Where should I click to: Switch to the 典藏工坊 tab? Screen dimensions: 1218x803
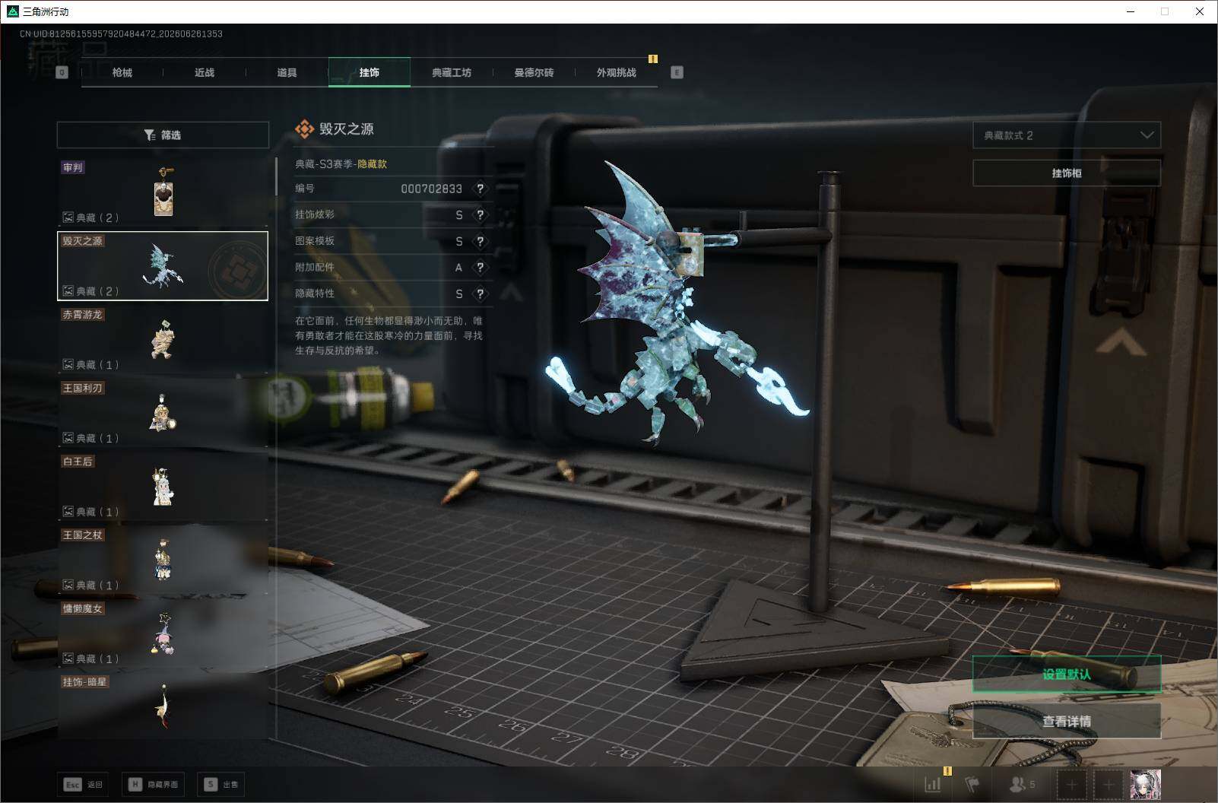coord(452,72)
